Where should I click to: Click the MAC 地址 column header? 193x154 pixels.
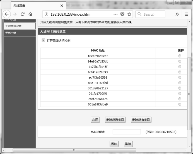[x=98, y=50]
